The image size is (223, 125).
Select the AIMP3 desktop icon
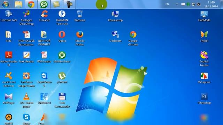(x=9, y=119)
